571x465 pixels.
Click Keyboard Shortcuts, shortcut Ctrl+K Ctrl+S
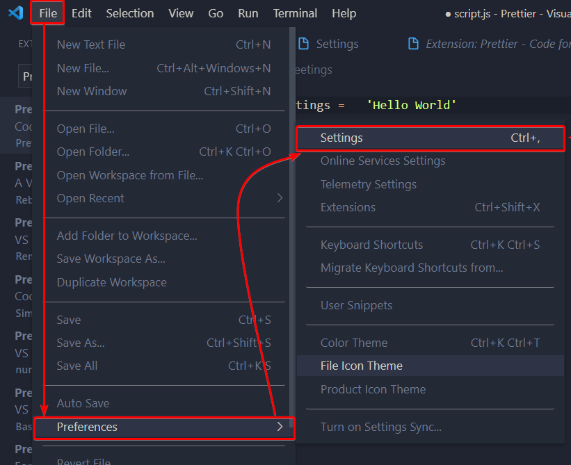tap(431, 245)
